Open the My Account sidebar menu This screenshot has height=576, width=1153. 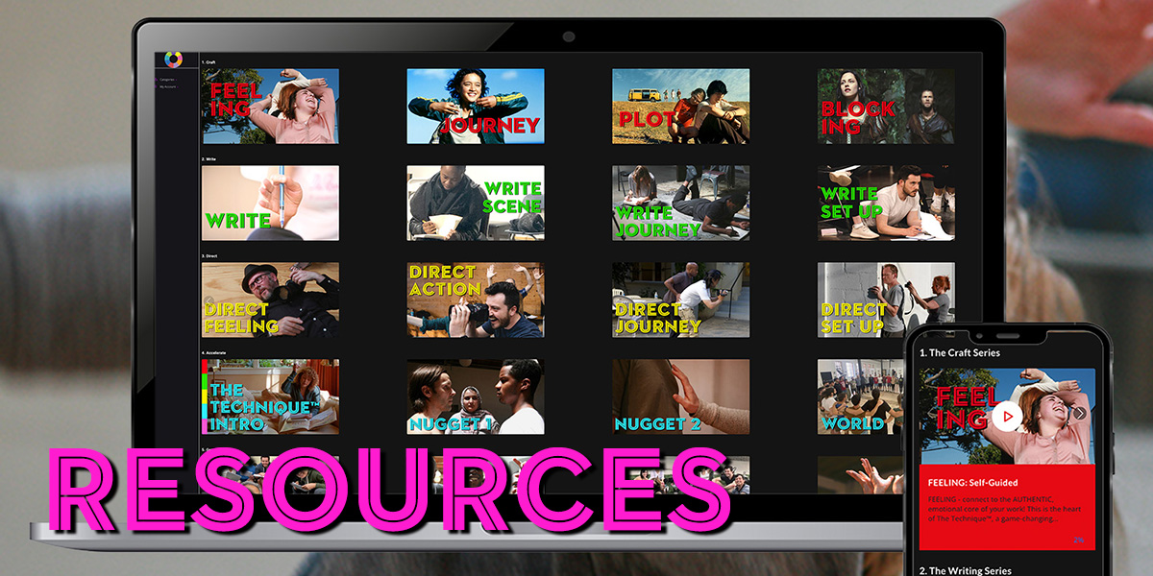(168, 87)
